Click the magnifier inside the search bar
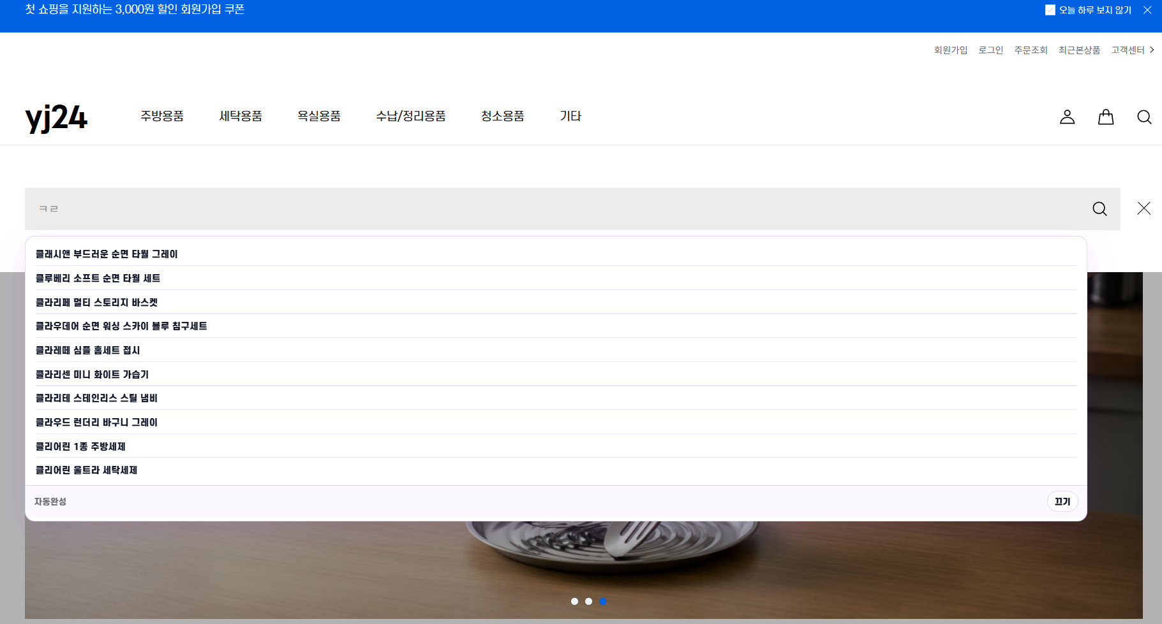Viewport: 1162px width, 624px height. coord(1098,208)
